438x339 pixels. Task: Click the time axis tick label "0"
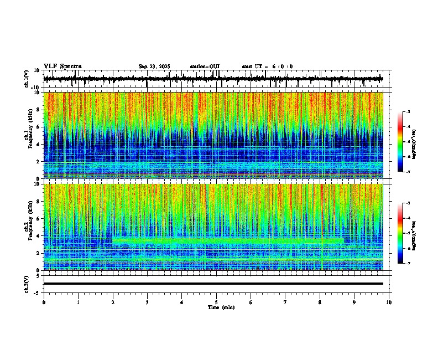[x=44, y=302]
